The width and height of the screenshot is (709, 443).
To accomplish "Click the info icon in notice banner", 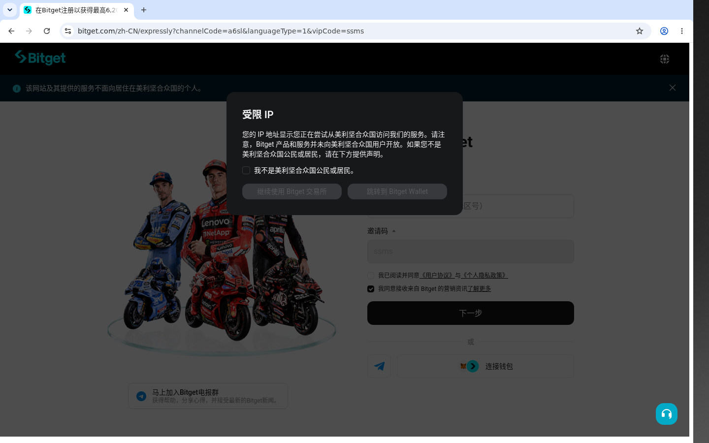I will point(17,89).
